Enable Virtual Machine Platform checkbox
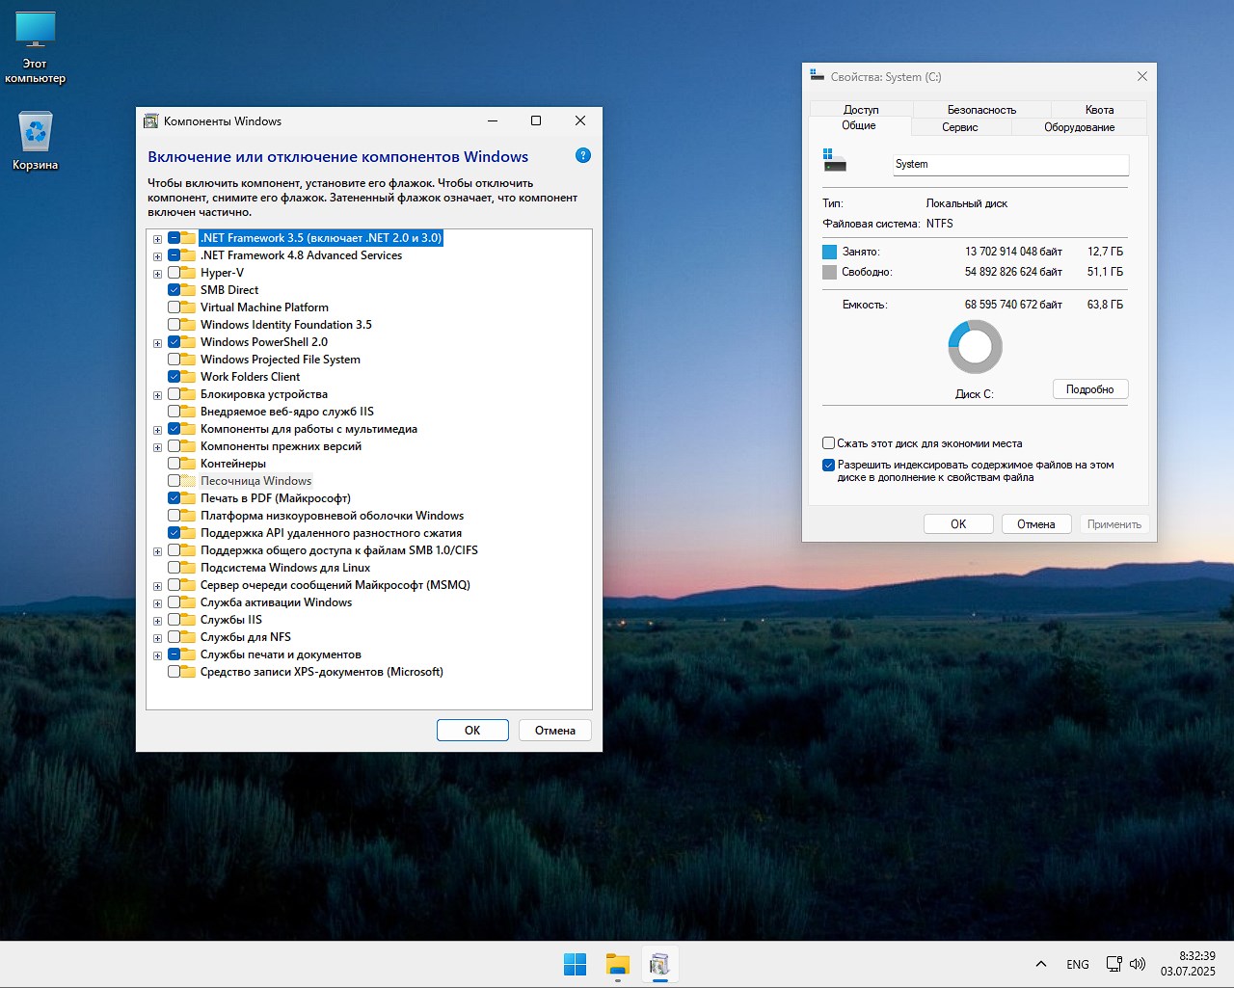Screen dimensions: 1234x988 174,307
